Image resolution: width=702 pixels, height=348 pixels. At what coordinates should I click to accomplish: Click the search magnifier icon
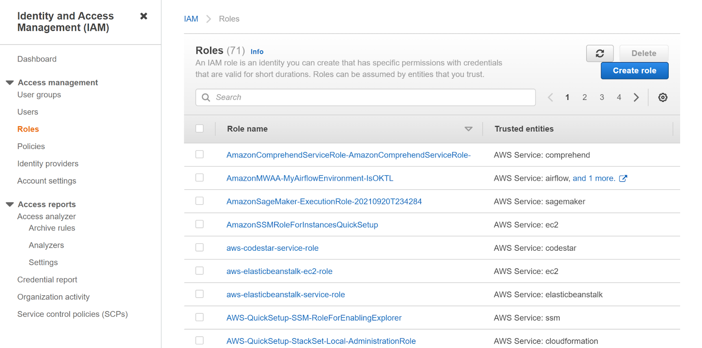[x=206, y=97]
